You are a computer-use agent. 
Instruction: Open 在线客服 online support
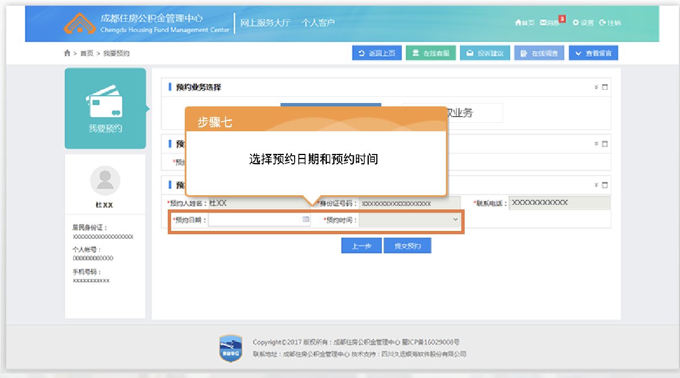pyautogui.click(x=430, y=53)
